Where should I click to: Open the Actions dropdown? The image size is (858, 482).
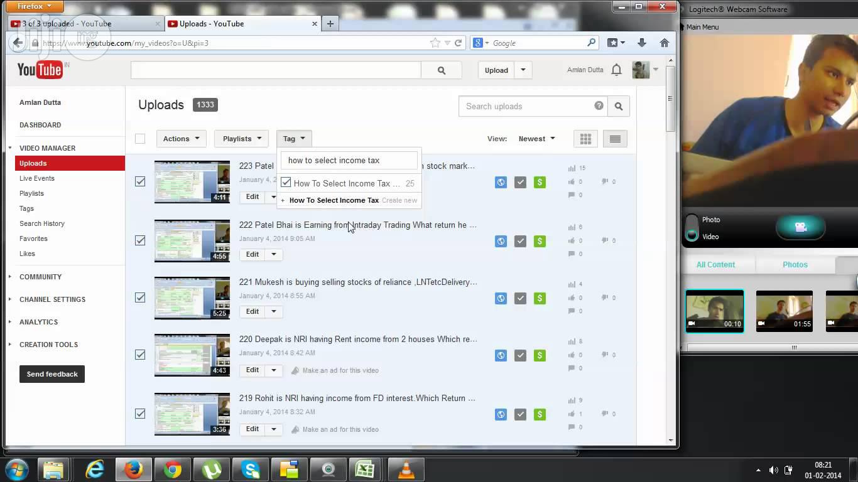(182, 139)
